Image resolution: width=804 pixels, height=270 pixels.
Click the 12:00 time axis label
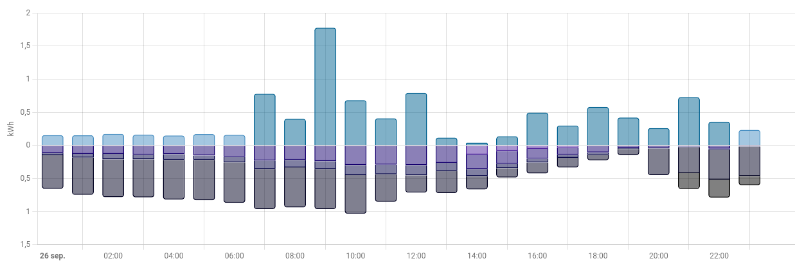[x=416, y=256]
